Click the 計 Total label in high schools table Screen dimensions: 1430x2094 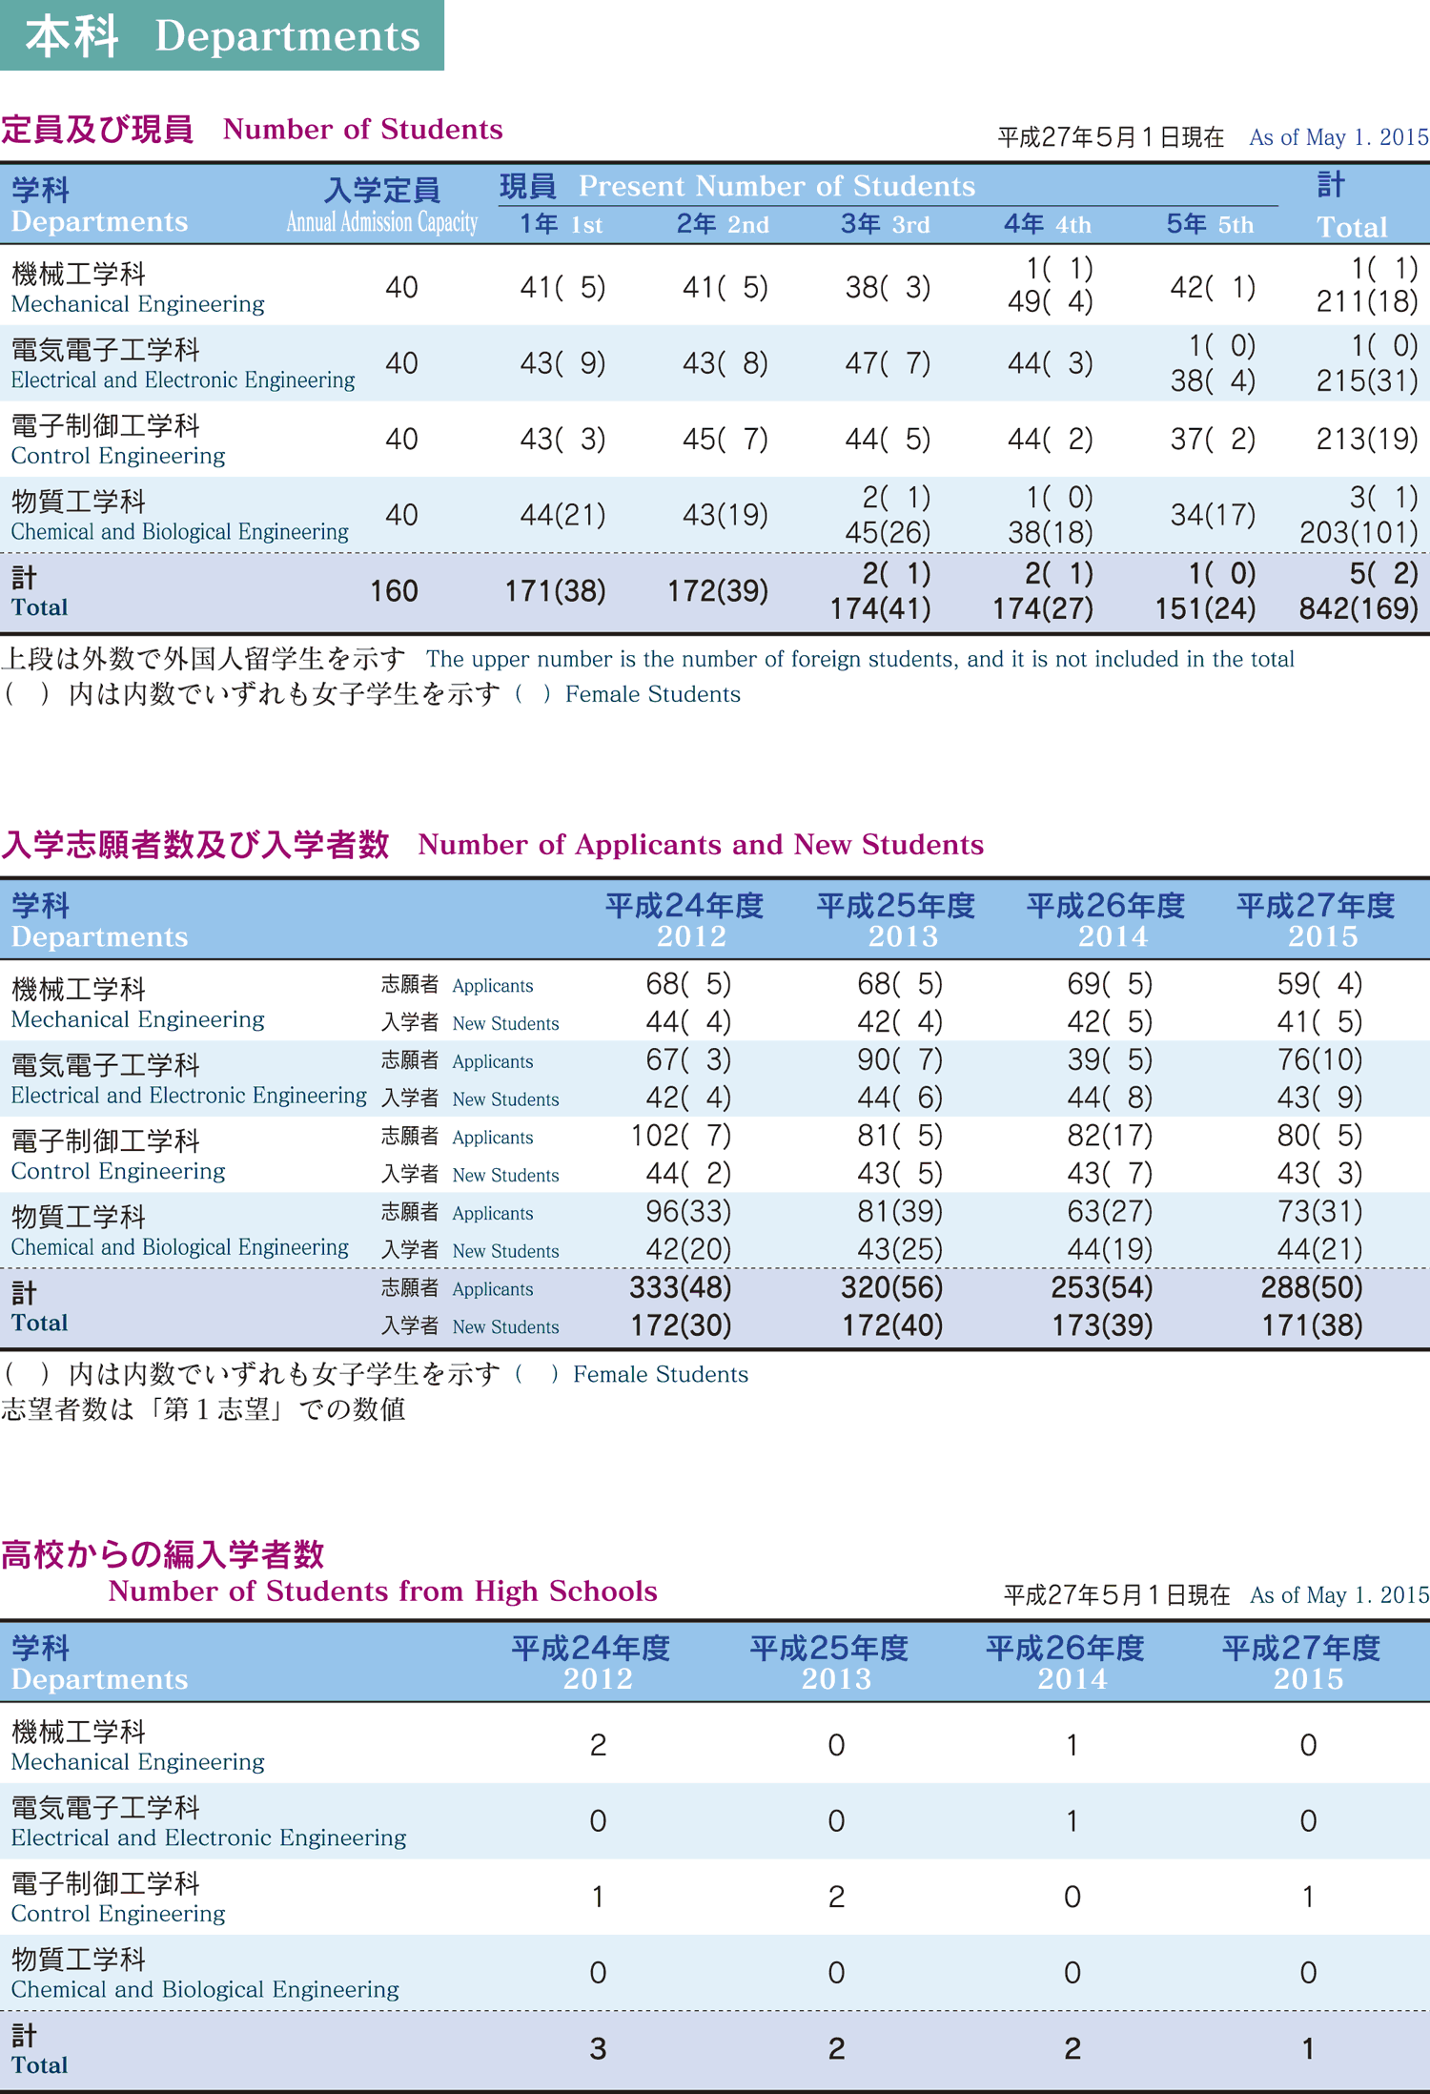pos(40,2050)
